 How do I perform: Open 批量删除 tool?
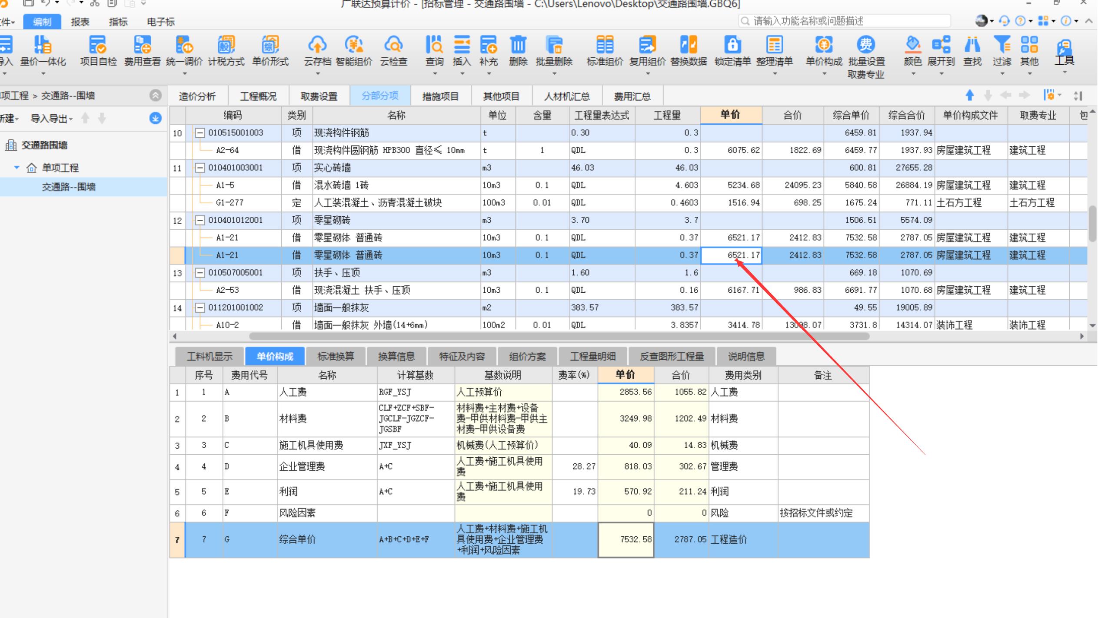[554, 50]
